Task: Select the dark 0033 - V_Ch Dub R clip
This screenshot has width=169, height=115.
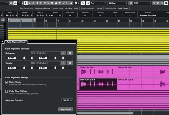Action: tap(98, 84)
